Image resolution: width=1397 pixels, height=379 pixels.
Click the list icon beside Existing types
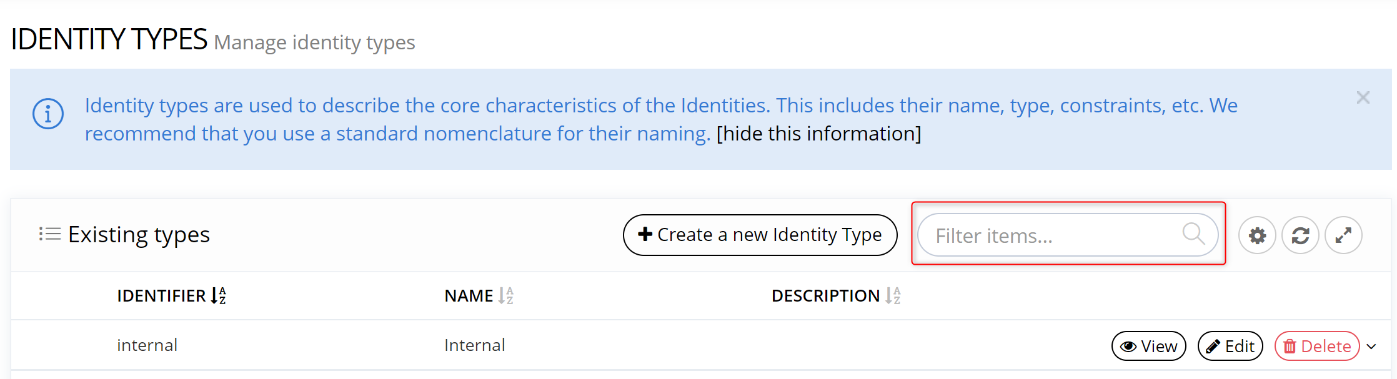pos(49,234)
